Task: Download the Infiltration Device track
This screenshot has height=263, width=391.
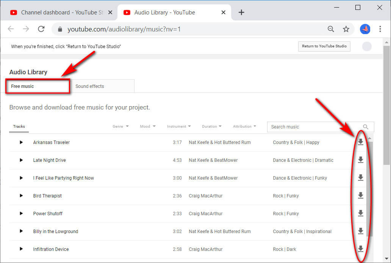Action: tap(360, 249)
